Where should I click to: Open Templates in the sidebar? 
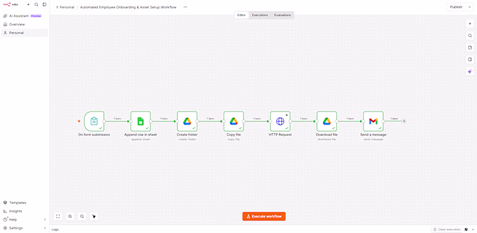click(x=24, y=203)
